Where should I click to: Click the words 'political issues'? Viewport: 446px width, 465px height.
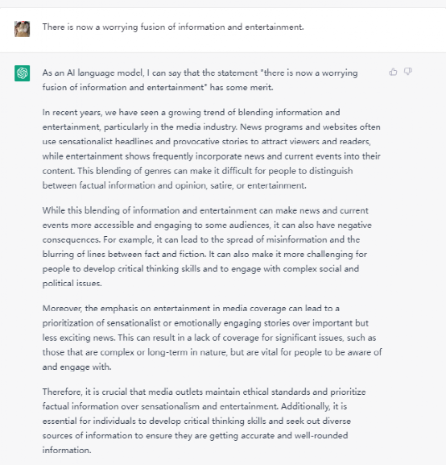point(72,284)
